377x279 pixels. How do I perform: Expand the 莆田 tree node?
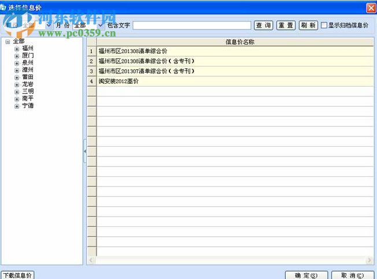[x=17, y=77]
